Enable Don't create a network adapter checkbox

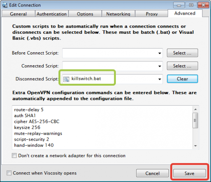pyautogui.click(x=14, y=156)
